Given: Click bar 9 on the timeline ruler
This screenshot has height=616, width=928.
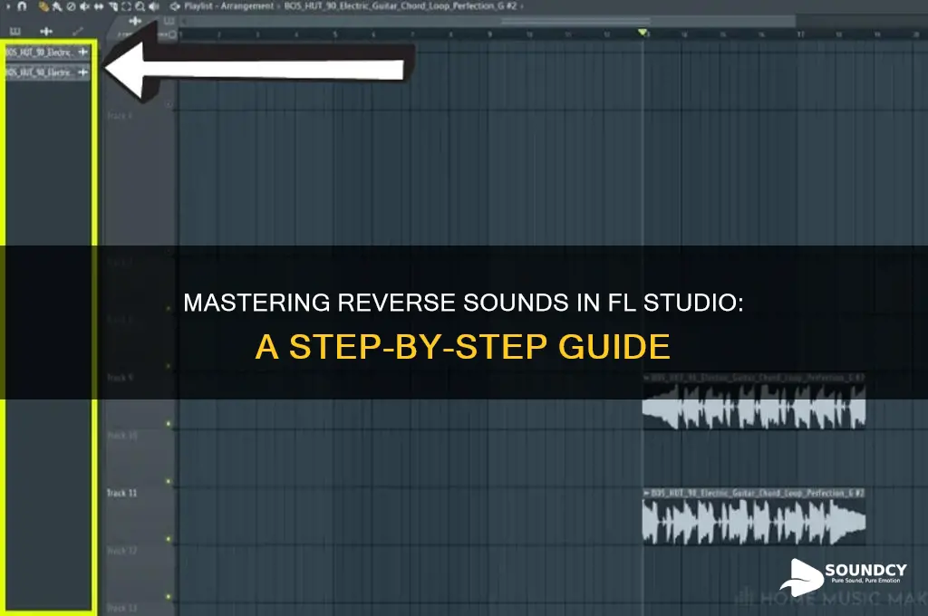Looking at the screenshot, I should (x=489, y=34).
